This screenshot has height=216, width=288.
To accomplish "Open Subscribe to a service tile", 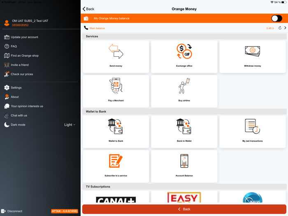I will click(116, 166).
